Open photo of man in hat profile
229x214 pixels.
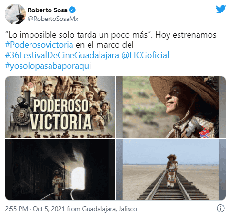170,107
